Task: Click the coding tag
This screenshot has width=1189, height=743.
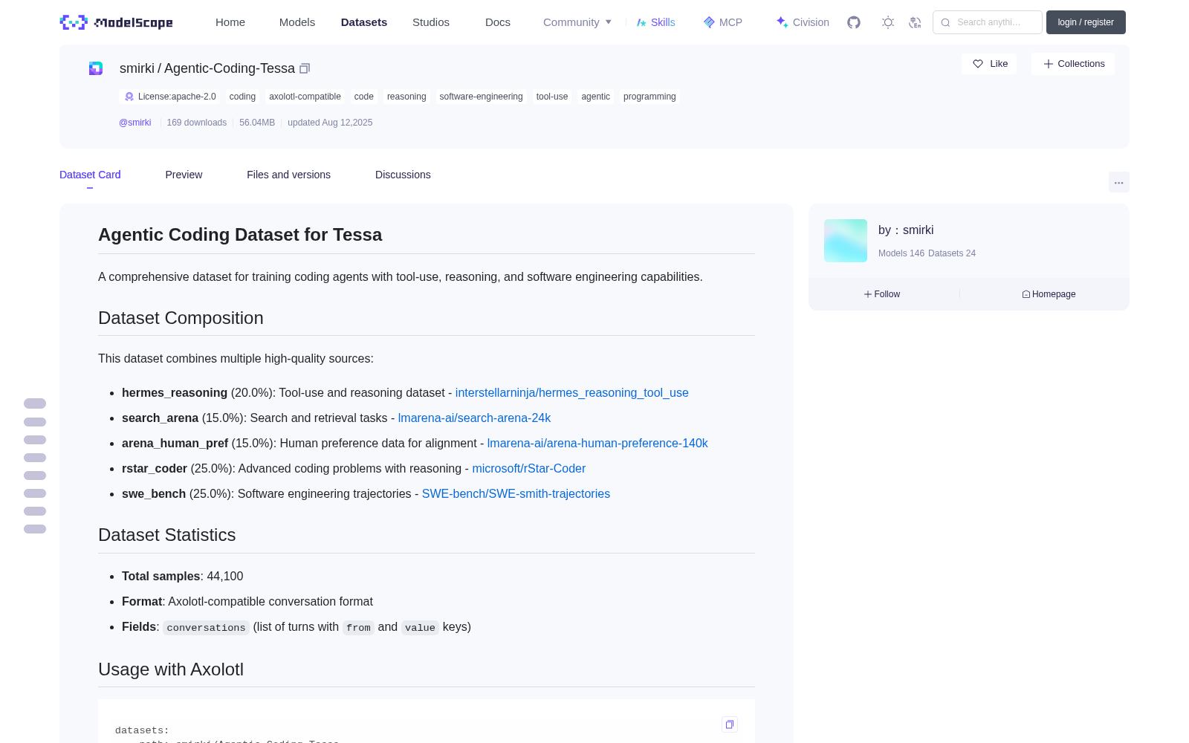Action: click(242, 97)
